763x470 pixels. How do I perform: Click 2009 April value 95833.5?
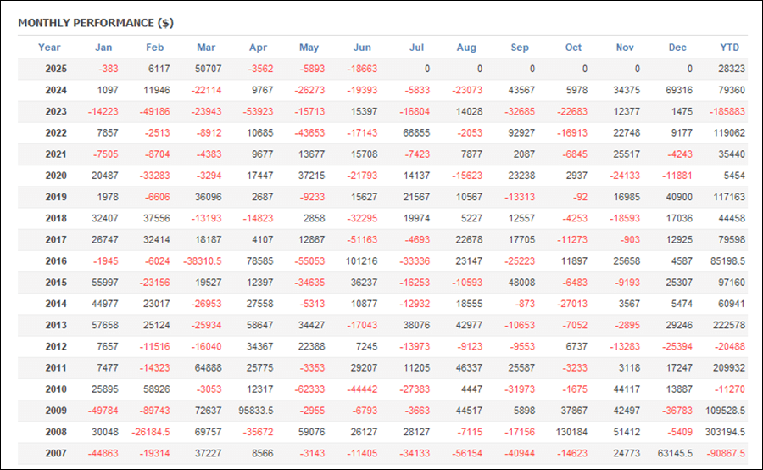[x=256, y=411]
